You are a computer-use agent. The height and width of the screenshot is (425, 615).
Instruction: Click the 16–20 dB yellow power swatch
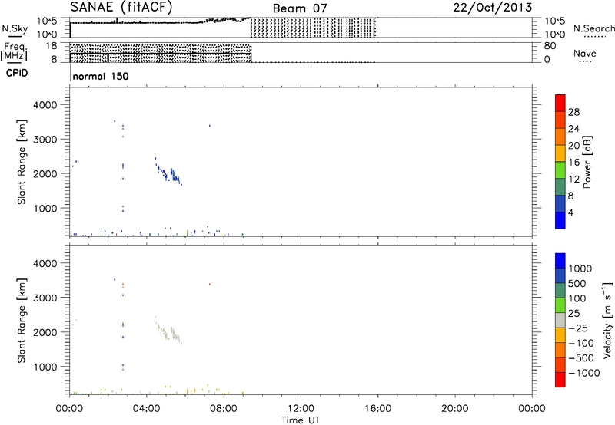tap(560, 153)
